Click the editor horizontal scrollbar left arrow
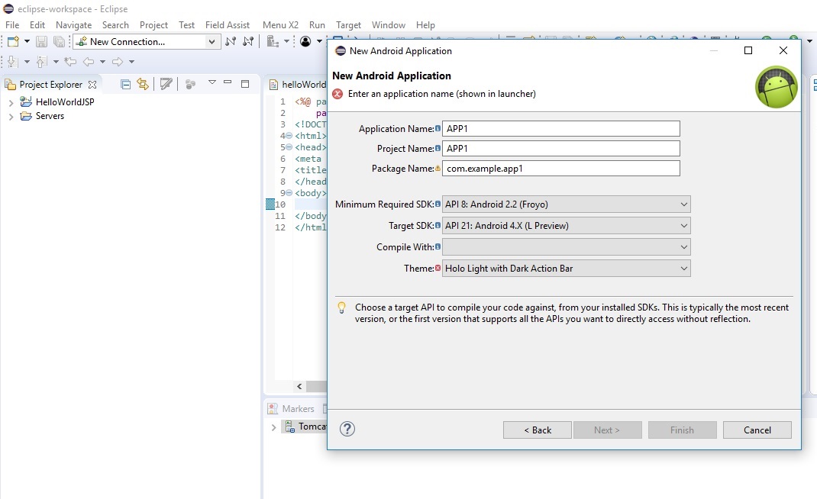Screen dimensions: 817x499 tap(299, 387)
